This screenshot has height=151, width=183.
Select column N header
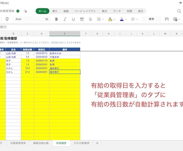[177, 34]
